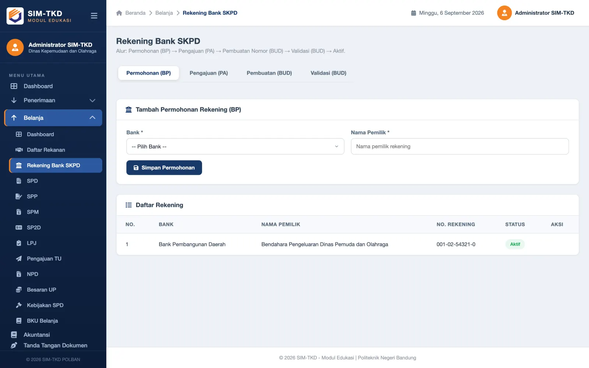The height and width of the screenshot is (368, 589).
Task: Click the SIM-TKD logo icon
Action: [15, 16]
